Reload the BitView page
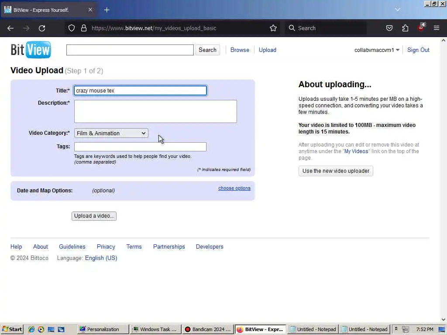447x335 pixels. click(x=42, y=28)
